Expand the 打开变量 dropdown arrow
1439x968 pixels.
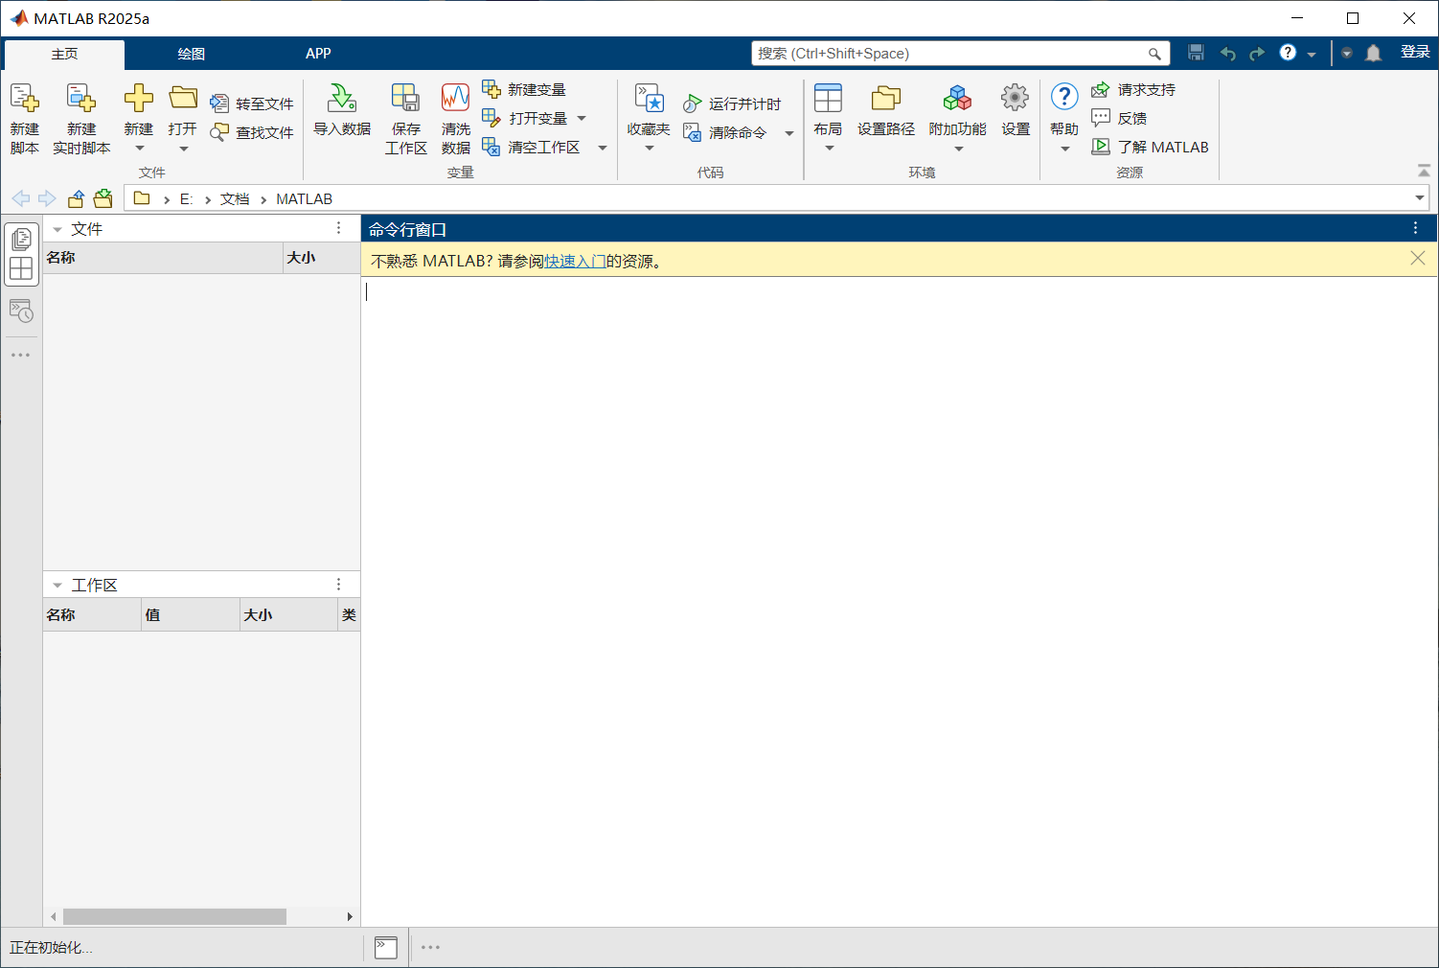coord(582,118)
